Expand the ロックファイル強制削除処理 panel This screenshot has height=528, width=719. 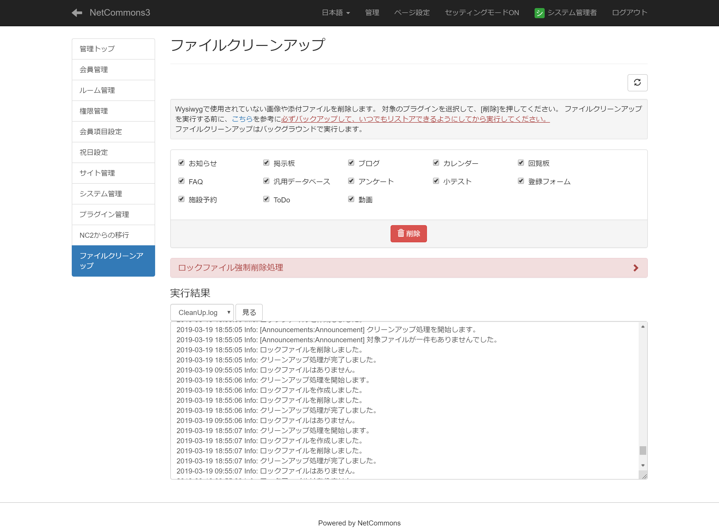coord(409,268)
